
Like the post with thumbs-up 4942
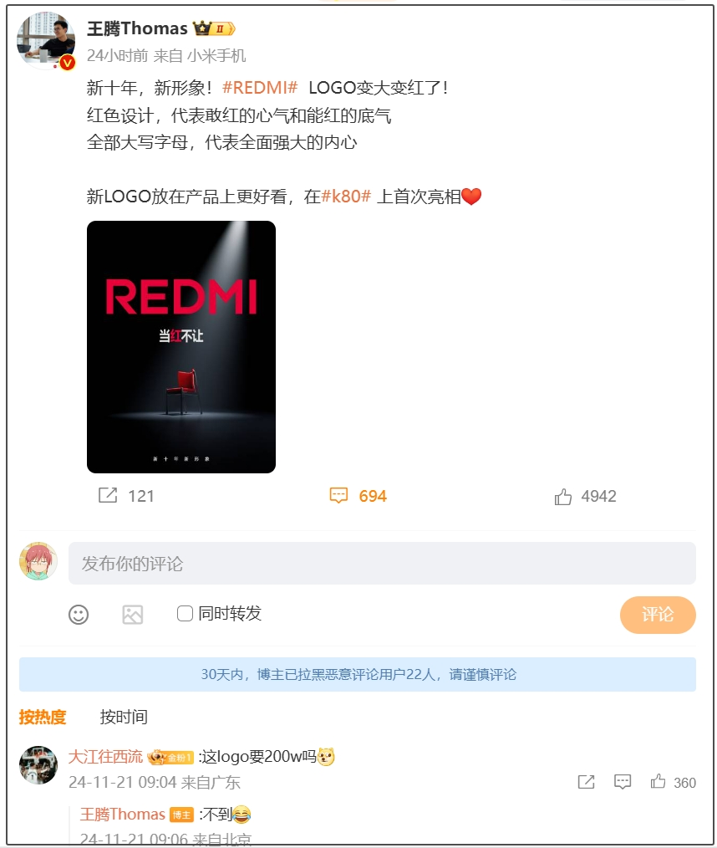pyautogui.click(x=563, y=496)
